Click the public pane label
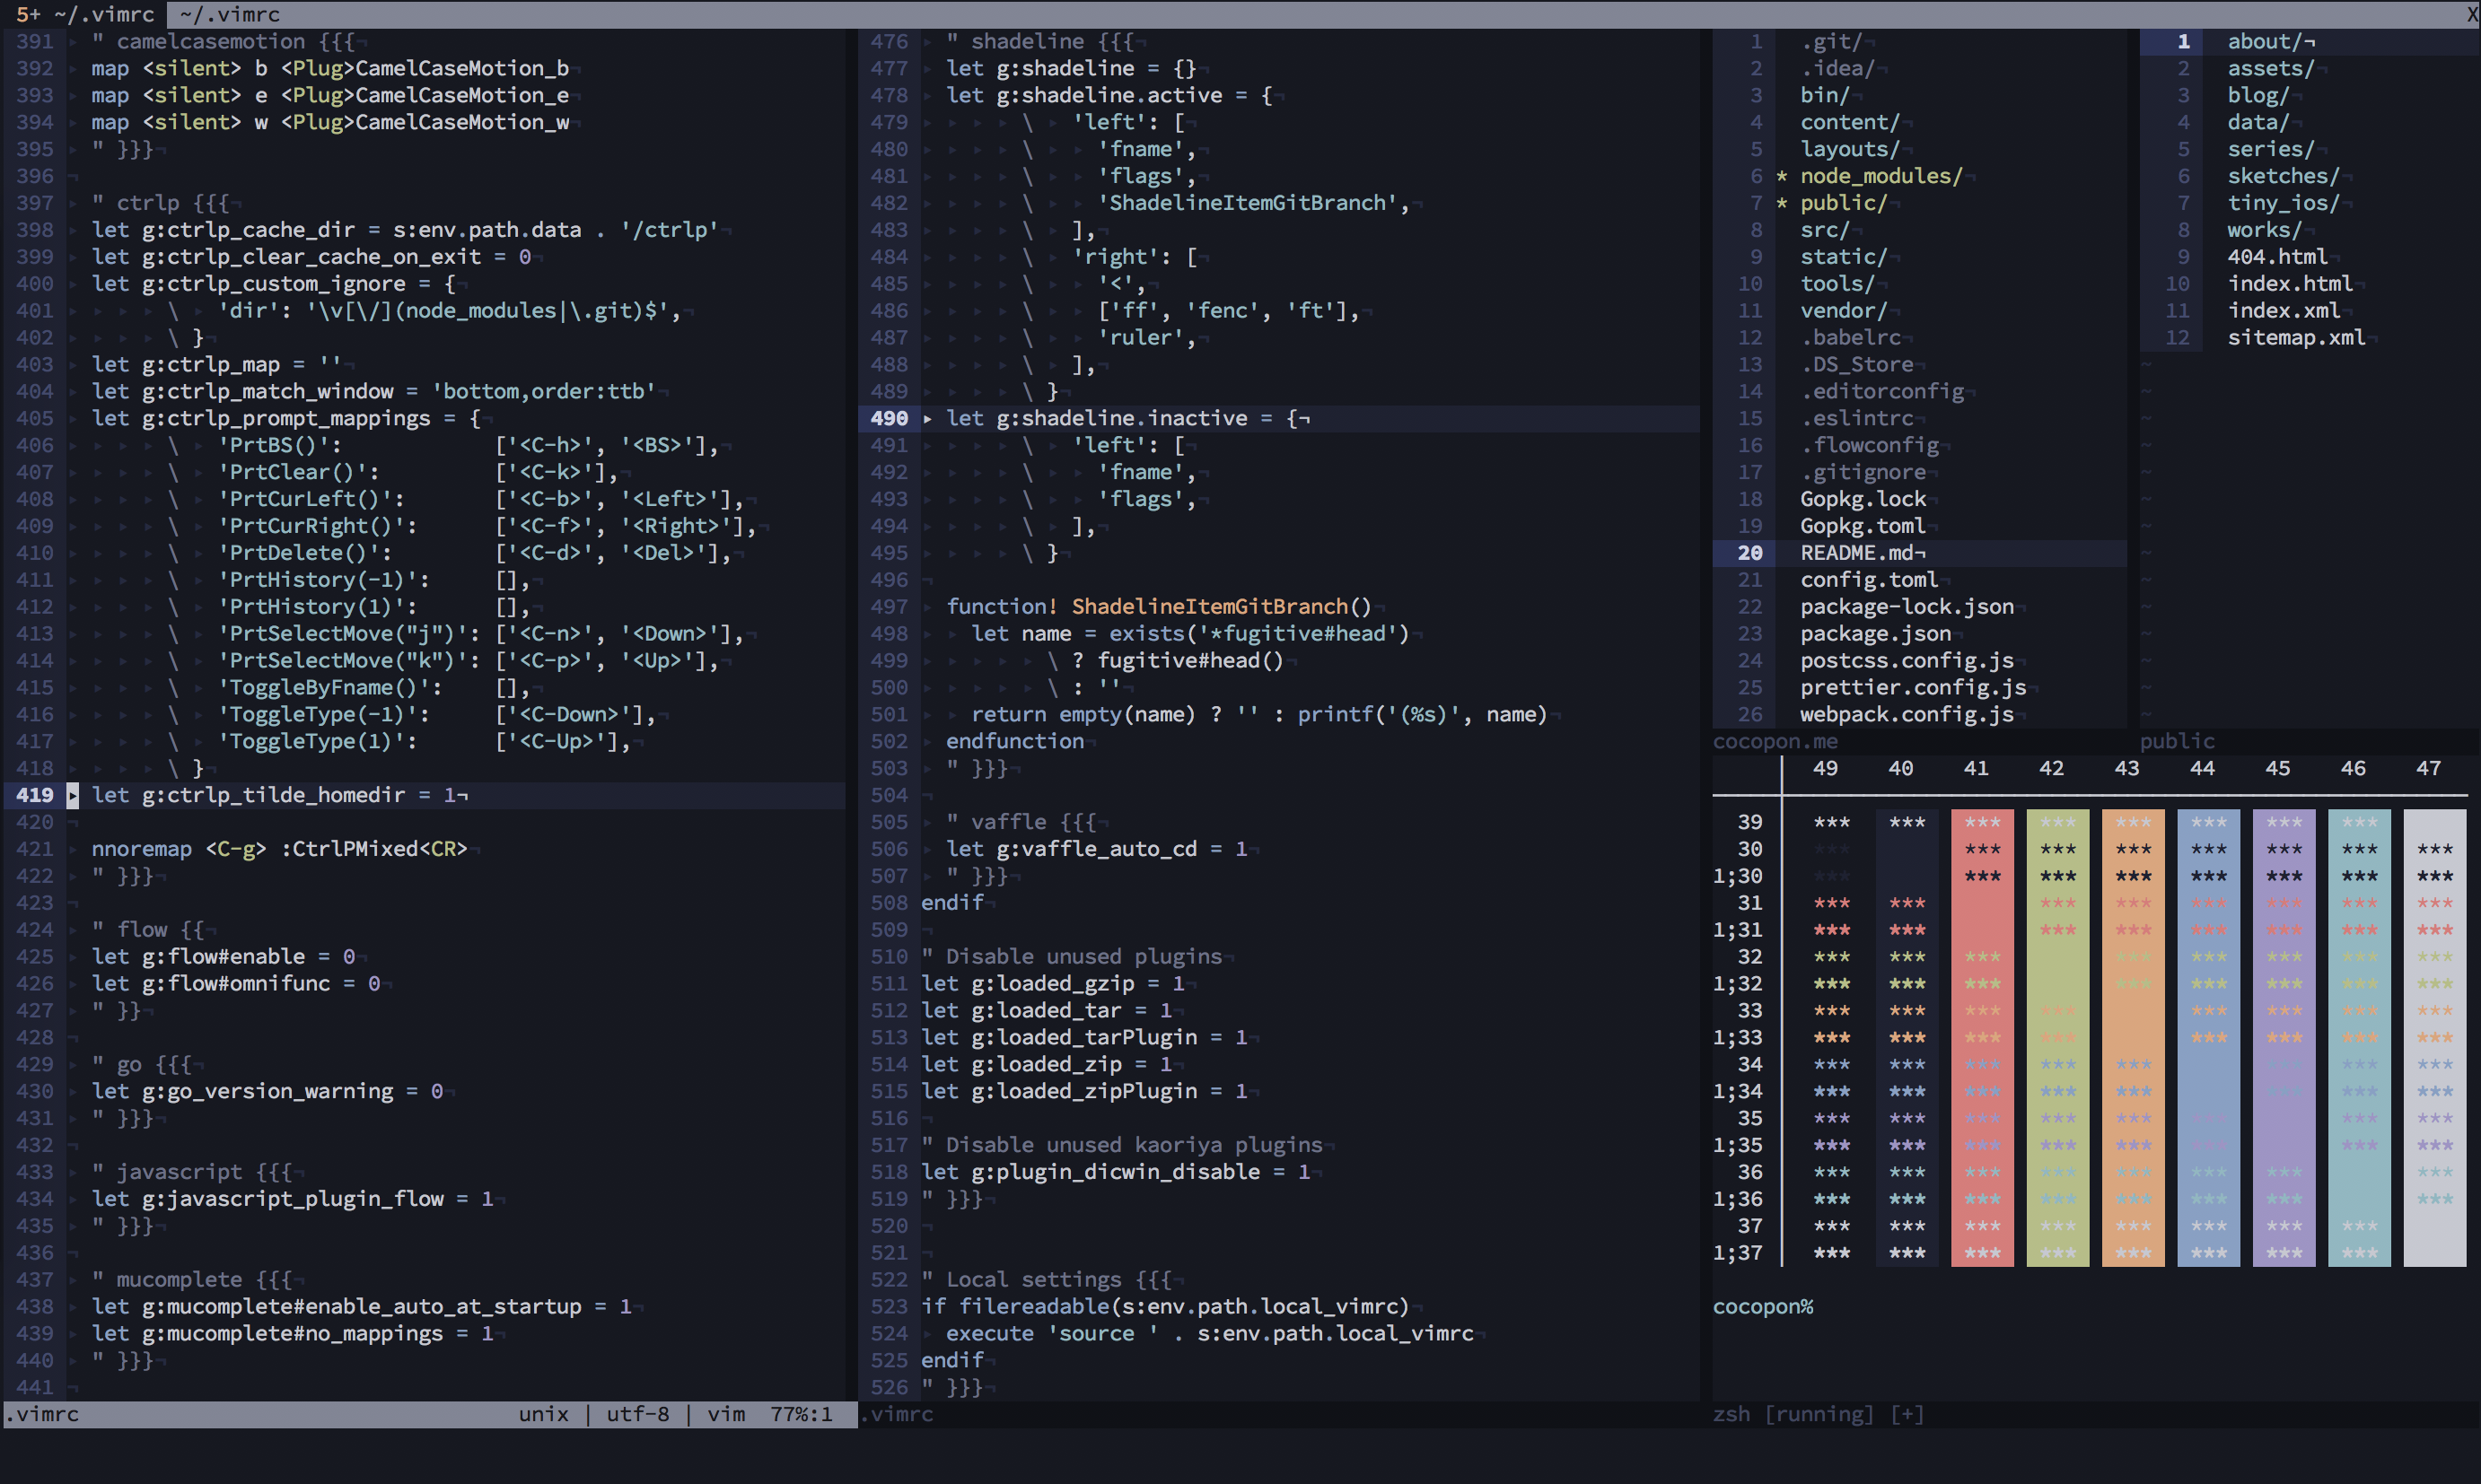The width and height of the screenshot is (2481, 1484). pos(2176,741)
